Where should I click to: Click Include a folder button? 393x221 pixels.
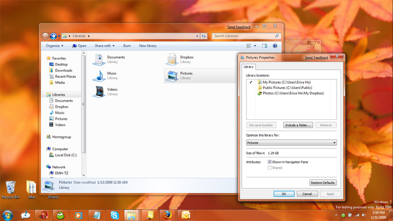coord(298,125)
